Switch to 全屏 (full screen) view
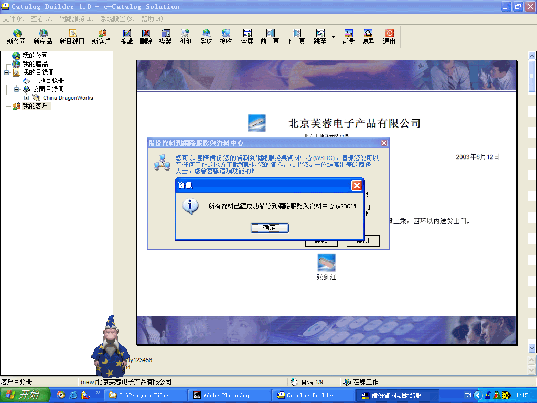This screenshot has width=537, height=403. (248, 37)
